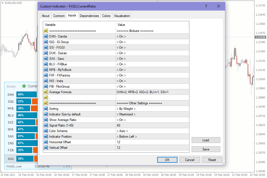Click the Cancel button
Image resolution: width=267 pixels, height=178 pixels.
(x=189, y=160)
